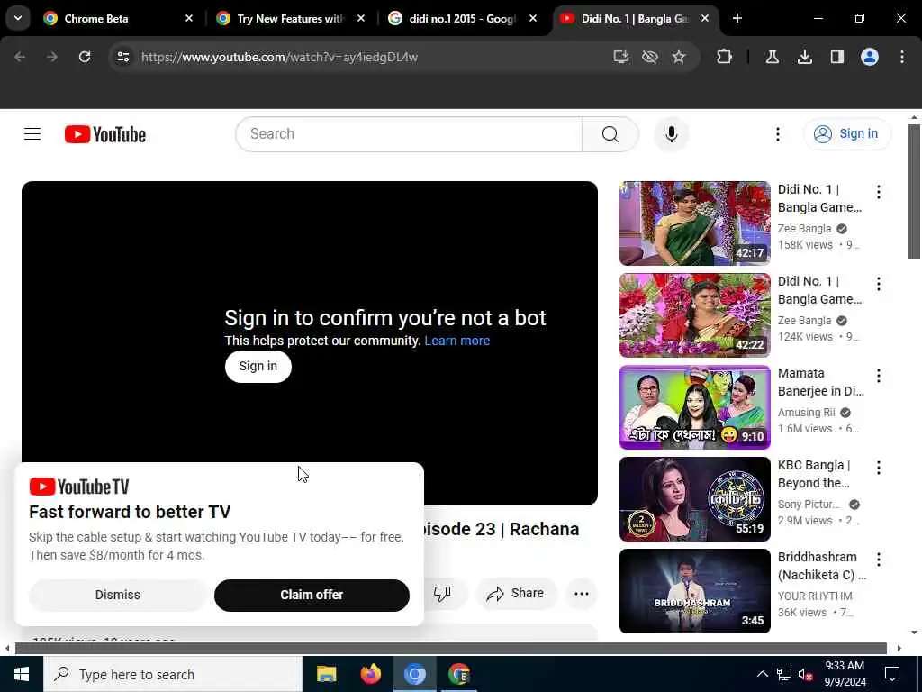Open tracking protection eye icon
The width and height of the screenshot is (922, 692).
[x=650, y=57]
